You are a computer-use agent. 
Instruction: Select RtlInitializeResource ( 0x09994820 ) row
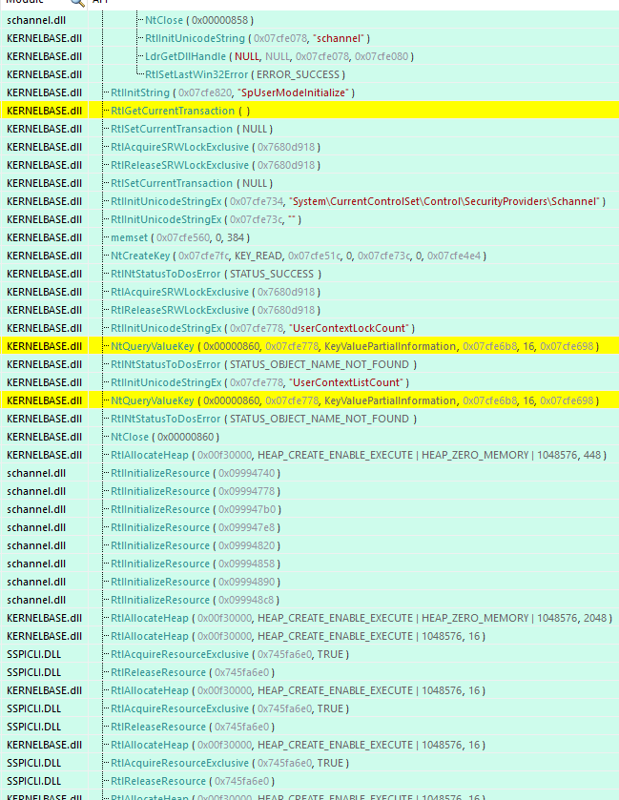(x=309, y=545)
